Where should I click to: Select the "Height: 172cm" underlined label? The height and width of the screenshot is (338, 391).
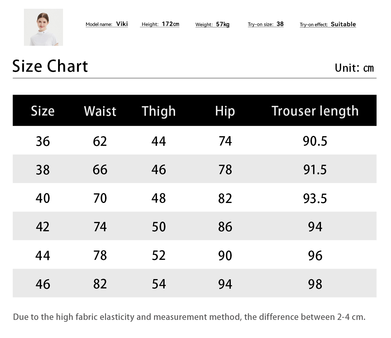pos(160,24)
